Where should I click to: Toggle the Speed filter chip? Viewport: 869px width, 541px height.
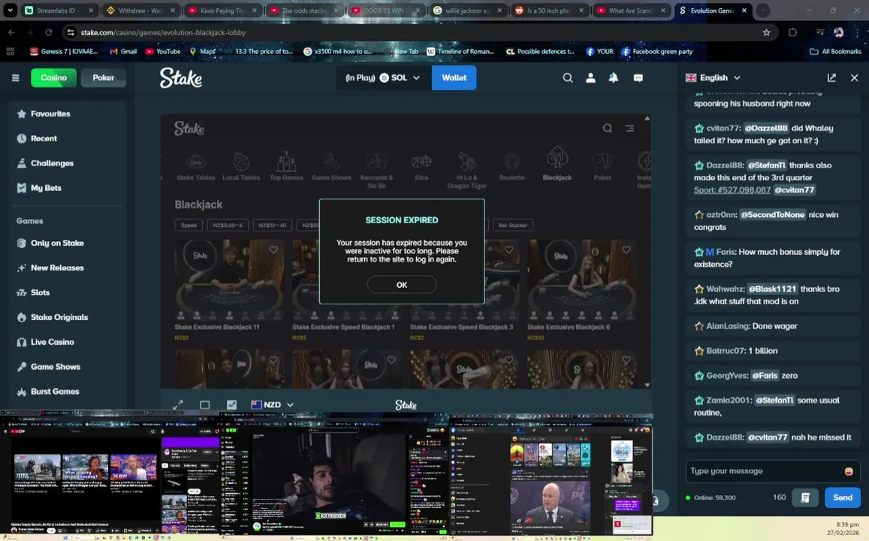click(x=189, y=225)
